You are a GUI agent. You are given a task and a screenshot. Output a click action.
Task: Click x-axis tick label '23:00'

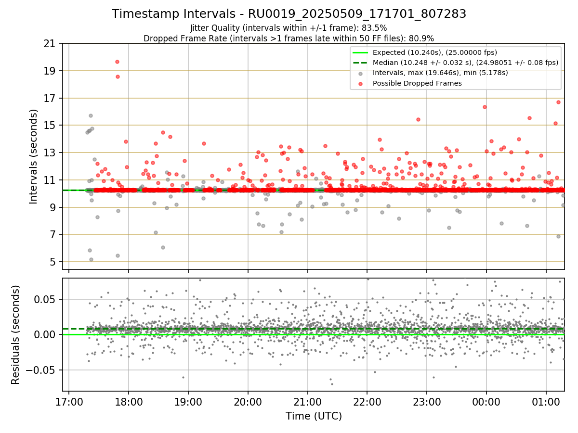pos(427,402)
